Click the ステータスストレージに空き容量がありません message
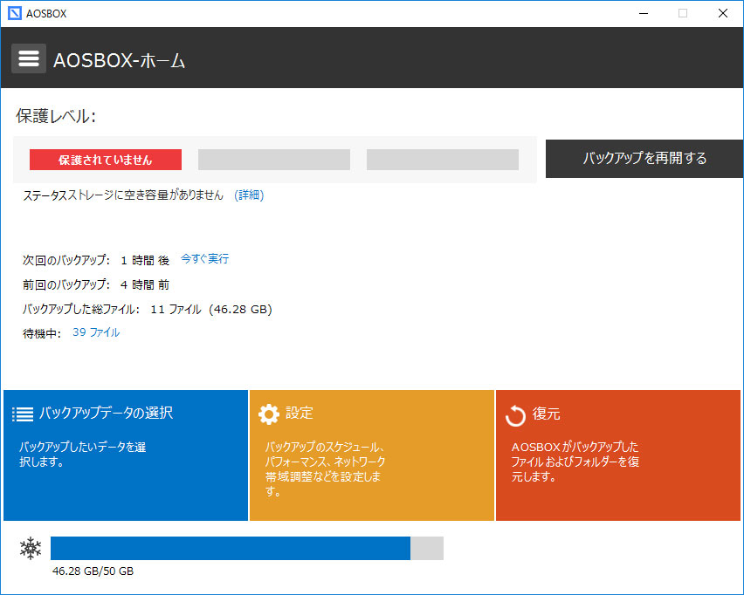 (123, 195)
